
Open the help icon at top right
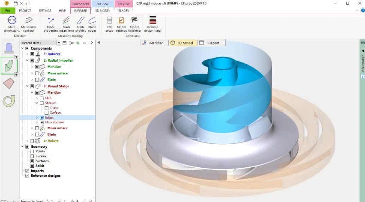[x=363, y=10]
